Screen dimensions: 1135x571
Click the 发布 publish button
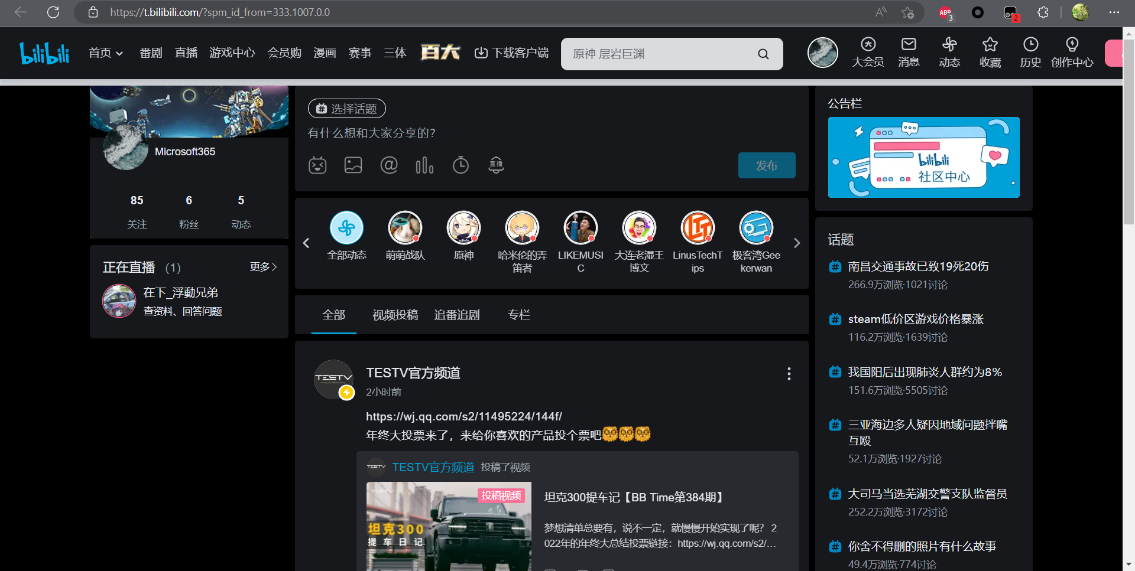[x=767, y=165]
